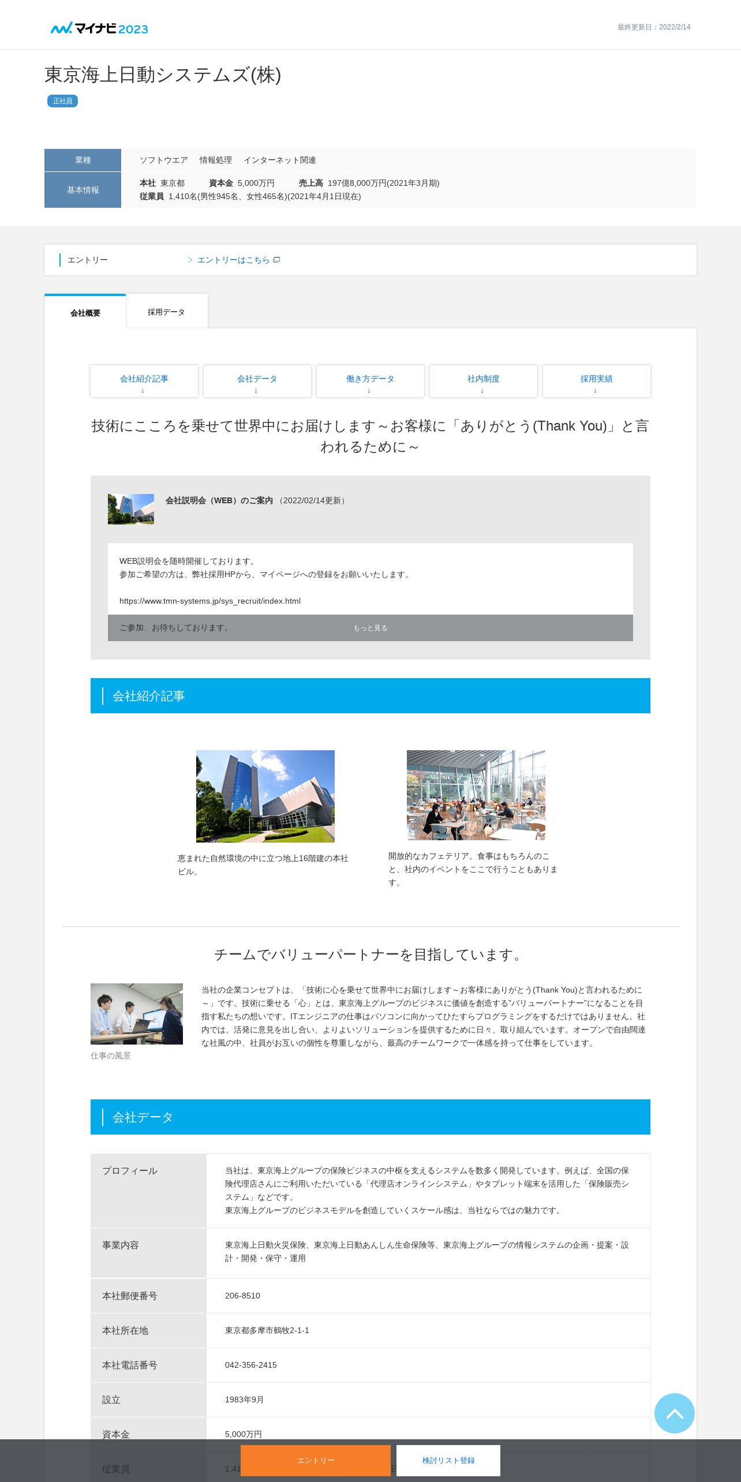
Task: Click the 最終更新日：2022/2/14 text
Action: pyautogui.click(x=654, y=27)
